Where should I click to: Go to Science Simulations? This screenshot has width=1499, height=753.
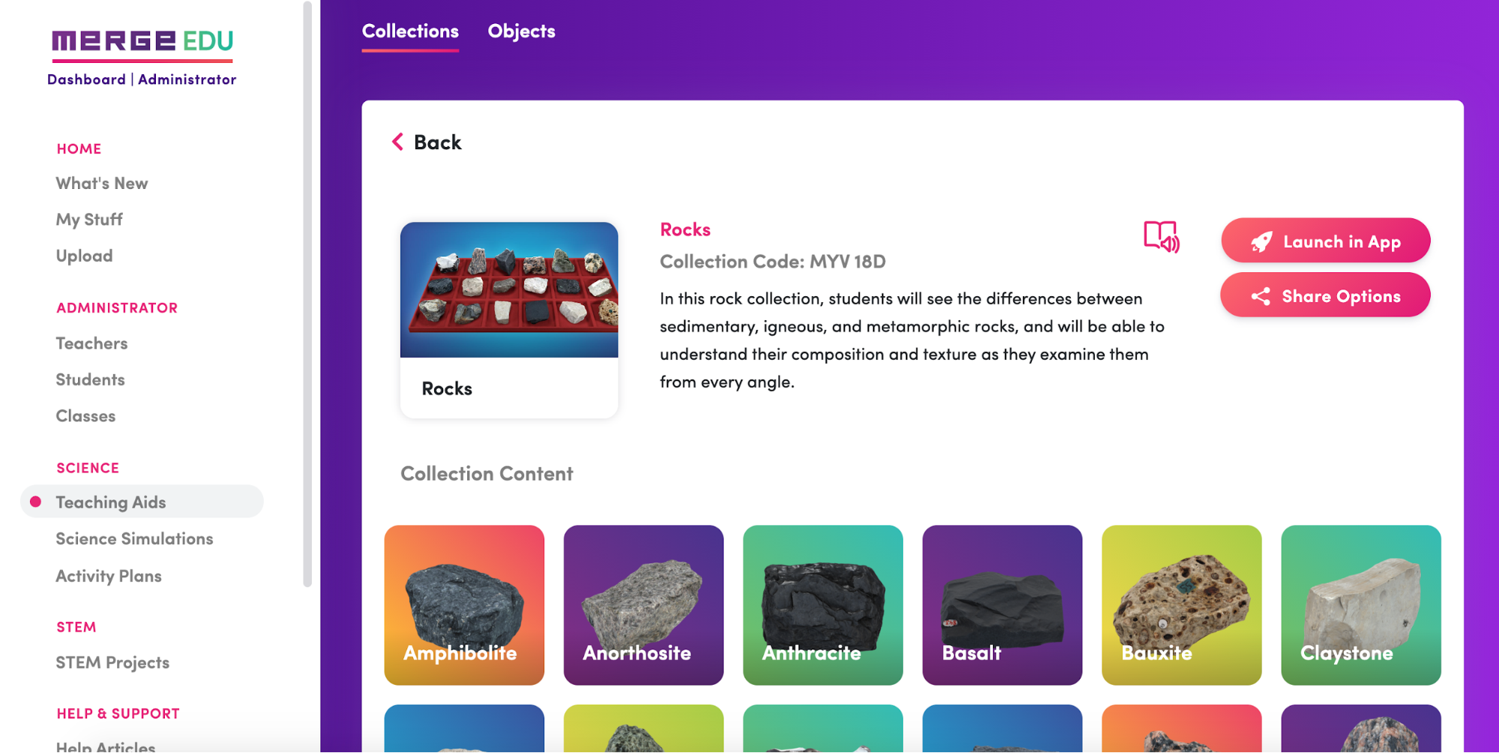coord(134,538)
